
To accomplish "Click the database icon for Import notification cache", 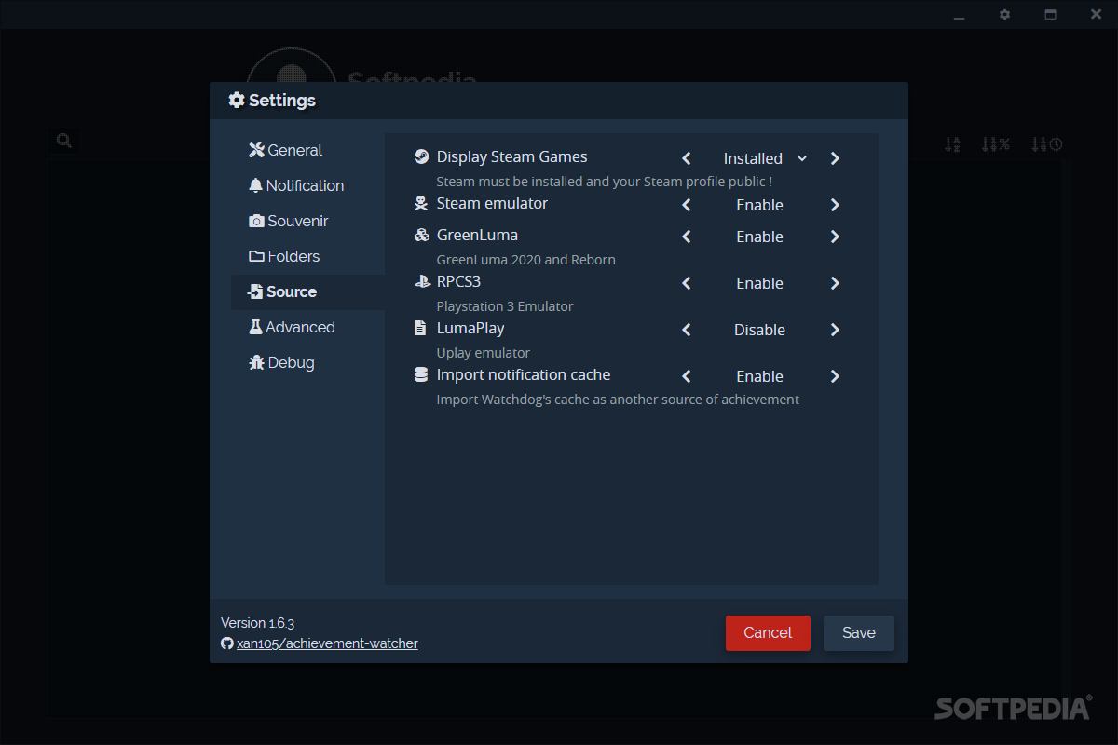I will (421, 374).
